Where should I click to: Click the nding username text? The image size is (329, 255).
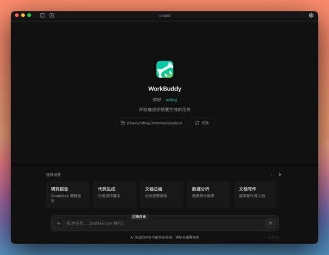[171, 100]
